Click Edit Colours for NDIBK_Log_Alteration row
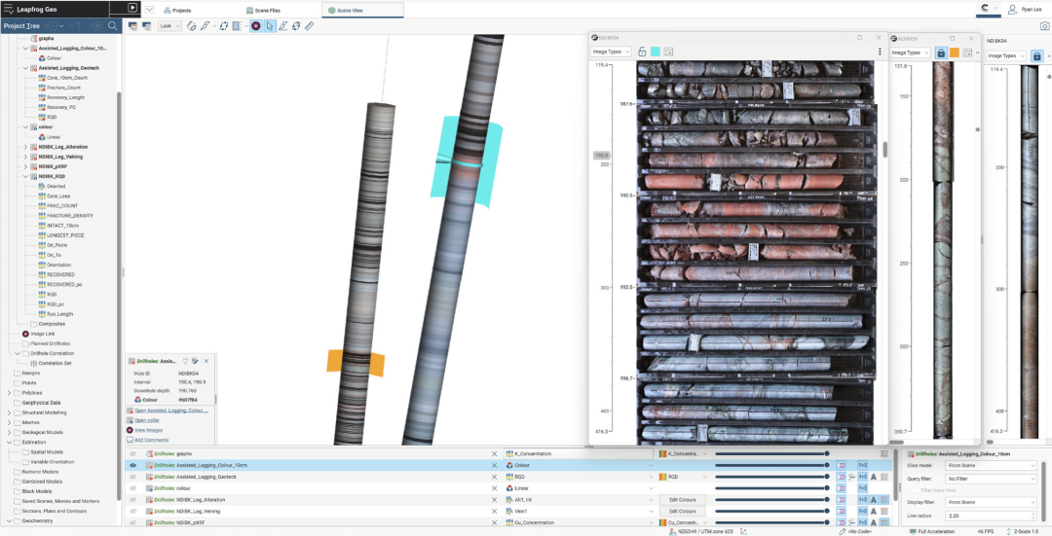The width and height of the screenshot is (1052, 536). click(x=682, y=500)
